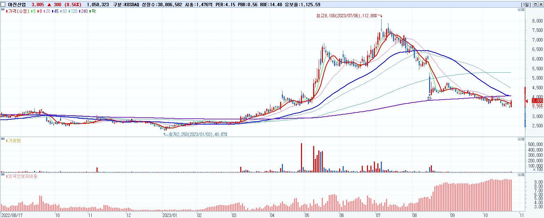Screen dimensions: 544x218
Task: Select the 20-day moving average legend
Action: point(47,11)
